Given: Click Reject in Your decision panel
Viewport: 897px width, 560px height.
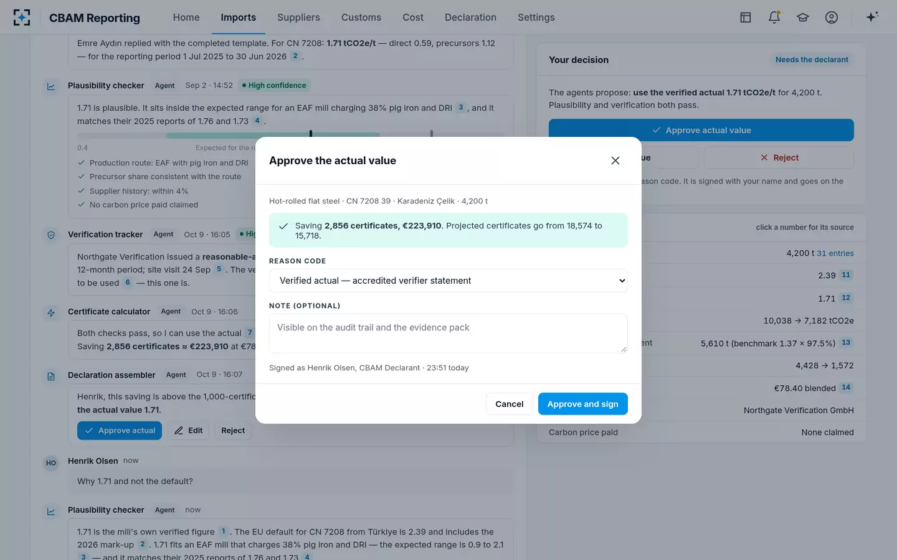Looking at the screenshot, I should [x=779, y=157].
